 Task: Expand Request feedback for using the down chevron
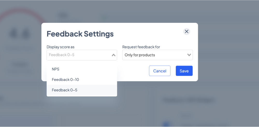click(x=189, y=55)
